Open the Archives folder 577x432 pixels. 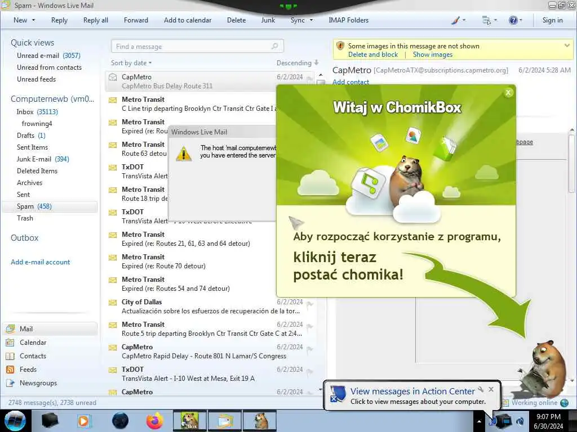click(29, 183)
